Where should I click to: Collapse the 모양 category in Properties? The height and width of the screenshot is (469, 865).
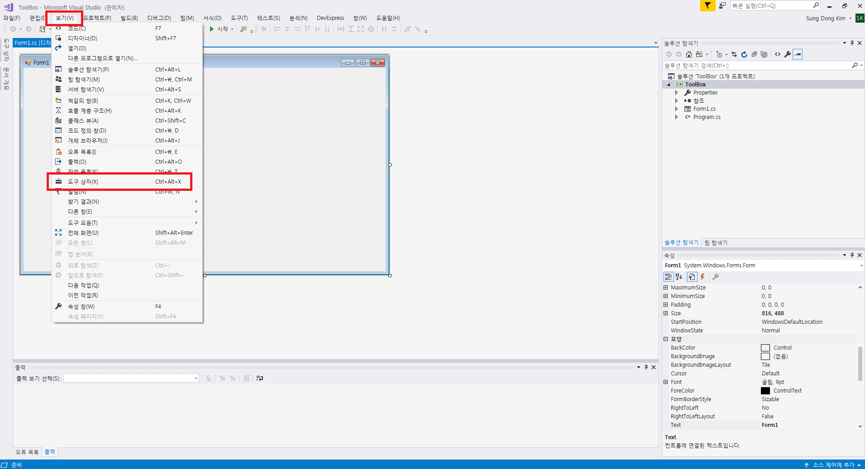tap(666, 339)
